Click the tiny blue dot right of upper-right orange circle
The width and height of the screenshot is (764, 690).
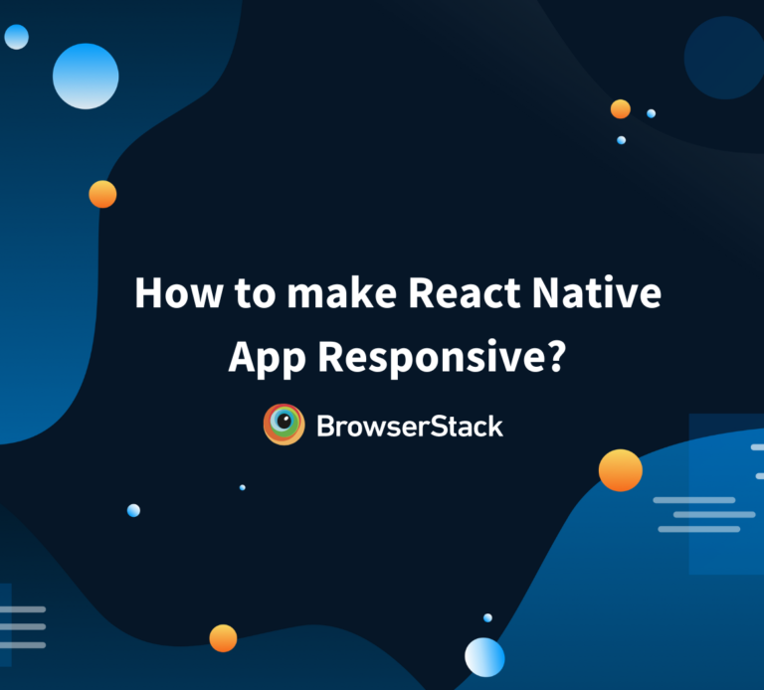pyautogui.click(x=652, y=113)
